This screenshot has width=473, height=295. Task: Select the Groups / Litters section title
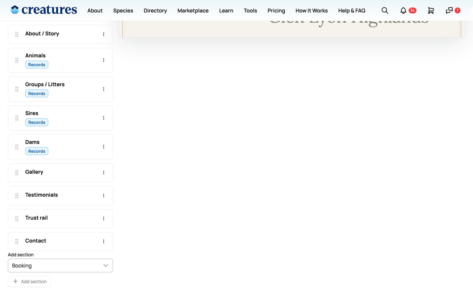[45, 84]
